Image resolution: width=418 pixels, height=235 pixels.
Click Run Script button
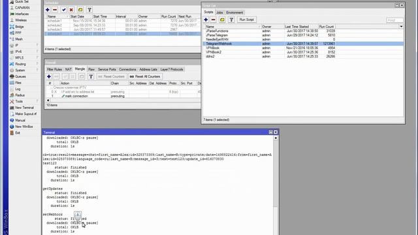pos(247,20)
